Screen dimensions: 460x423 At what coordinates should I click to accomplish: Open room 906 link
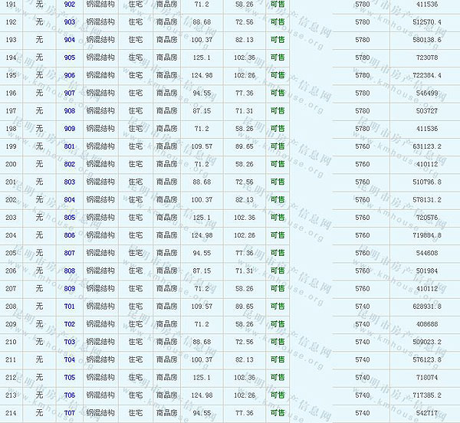(70, 75)
